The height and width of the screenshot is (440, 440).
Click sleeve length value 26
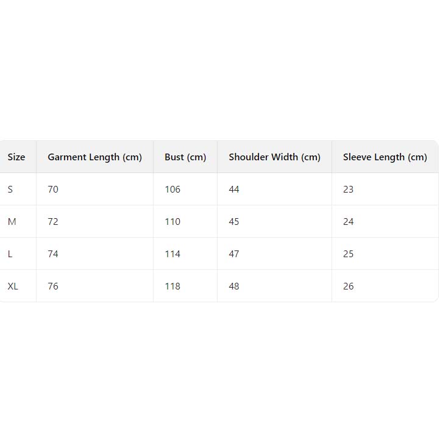(348, 286)
